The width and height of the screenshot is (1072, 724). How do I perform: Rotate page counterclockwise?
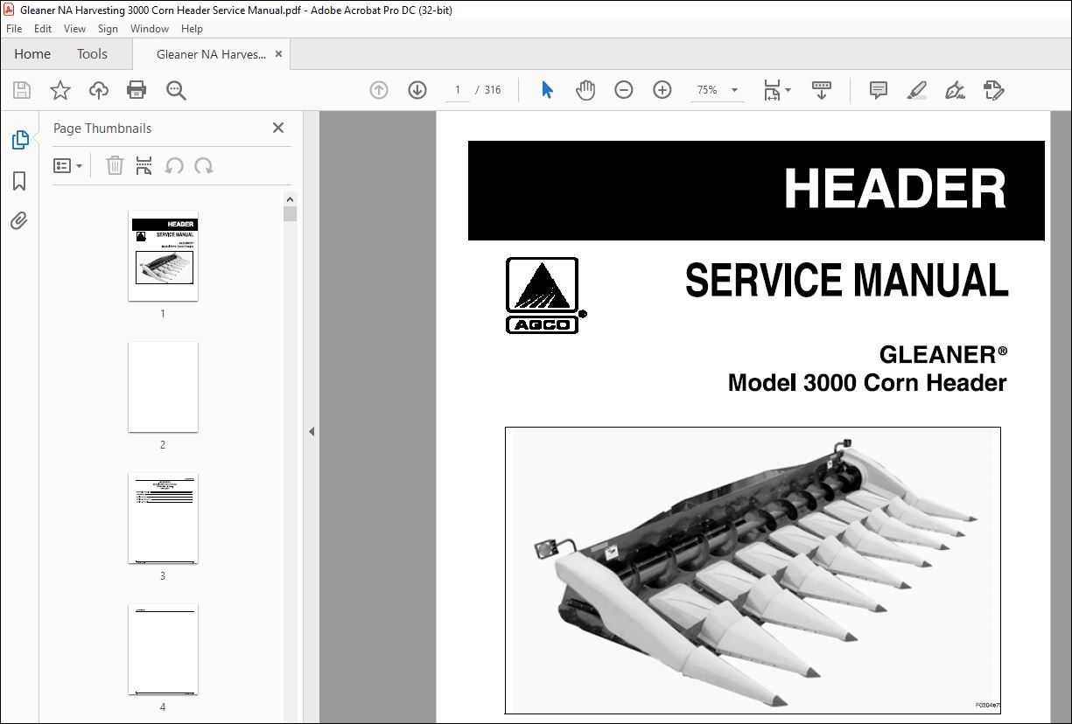point(174,166)
